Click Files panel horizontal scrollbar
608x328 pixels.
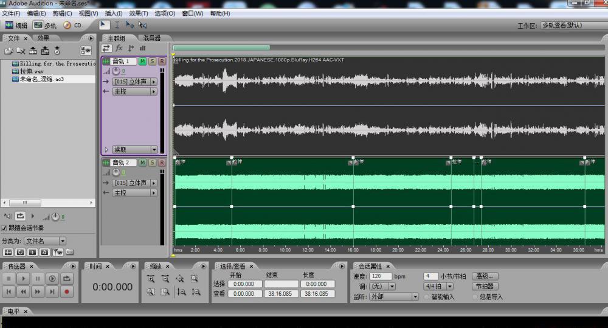[x=48, y=203]
